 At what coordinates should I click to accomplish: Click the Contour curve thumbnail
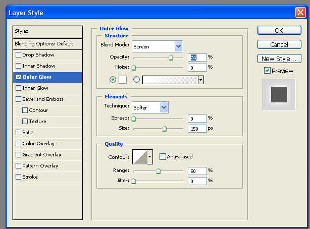(140, 157)
